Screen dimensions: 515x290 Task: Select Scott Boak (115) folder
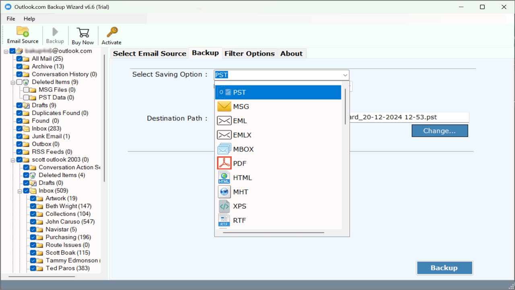tap(68, 253)
